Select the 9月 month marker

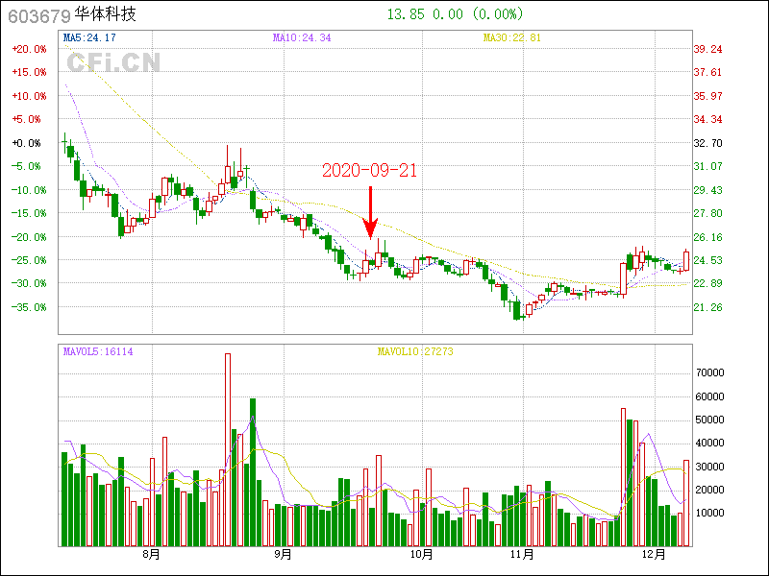coord(283,554)
